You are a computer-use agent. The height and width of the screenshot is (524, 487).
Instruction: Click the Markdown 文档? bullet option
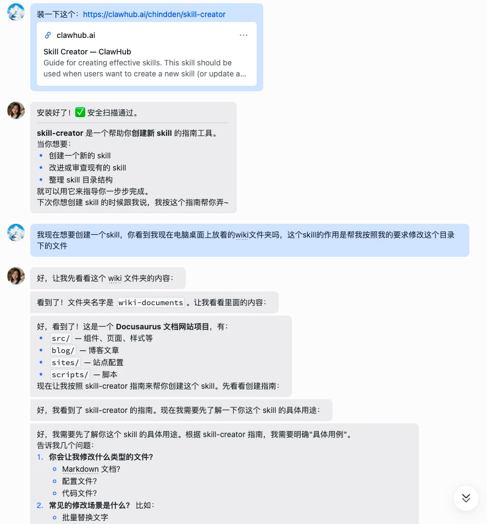point(91,469)
